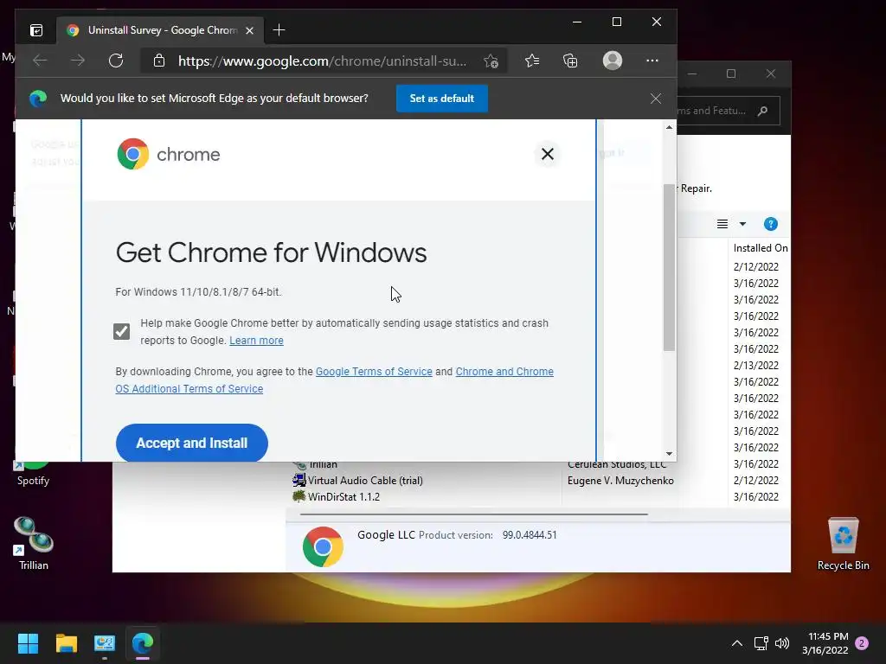Image resolution: width=886 pixels, height=664 pixels.
Task: Open the clock and date panel
Action: (825, 643)
